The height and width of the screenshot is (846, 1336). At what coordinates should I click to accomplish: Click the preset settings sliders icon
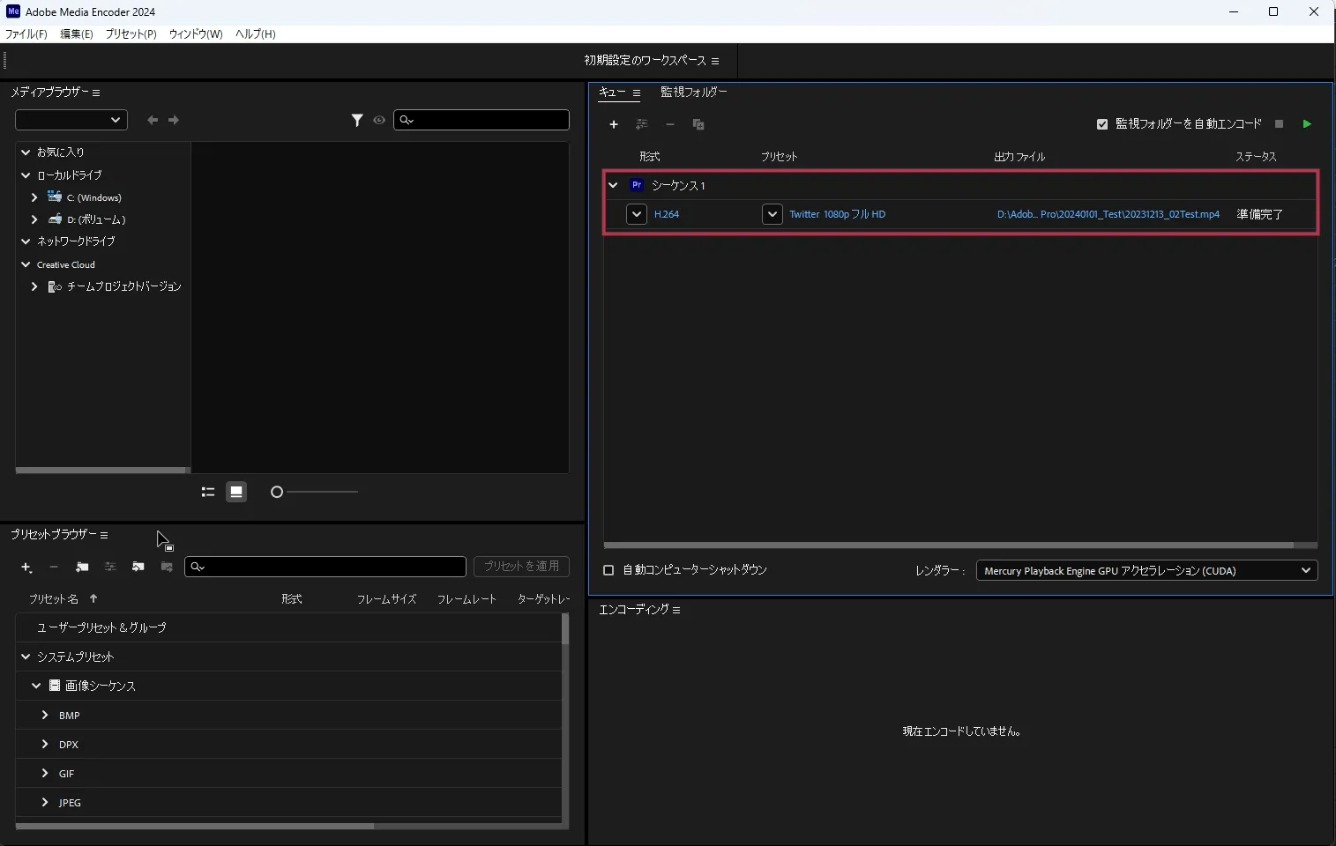(x=110, y=567)
